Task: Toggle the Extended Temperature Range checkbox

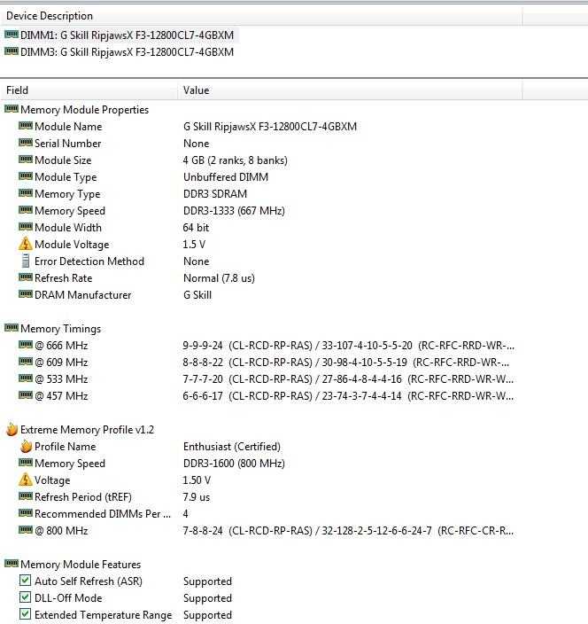Action: tap(25, 614)
